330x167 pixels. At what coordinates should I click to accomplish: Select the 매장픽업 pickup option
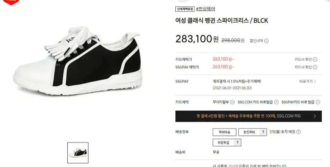click(223, 143)
